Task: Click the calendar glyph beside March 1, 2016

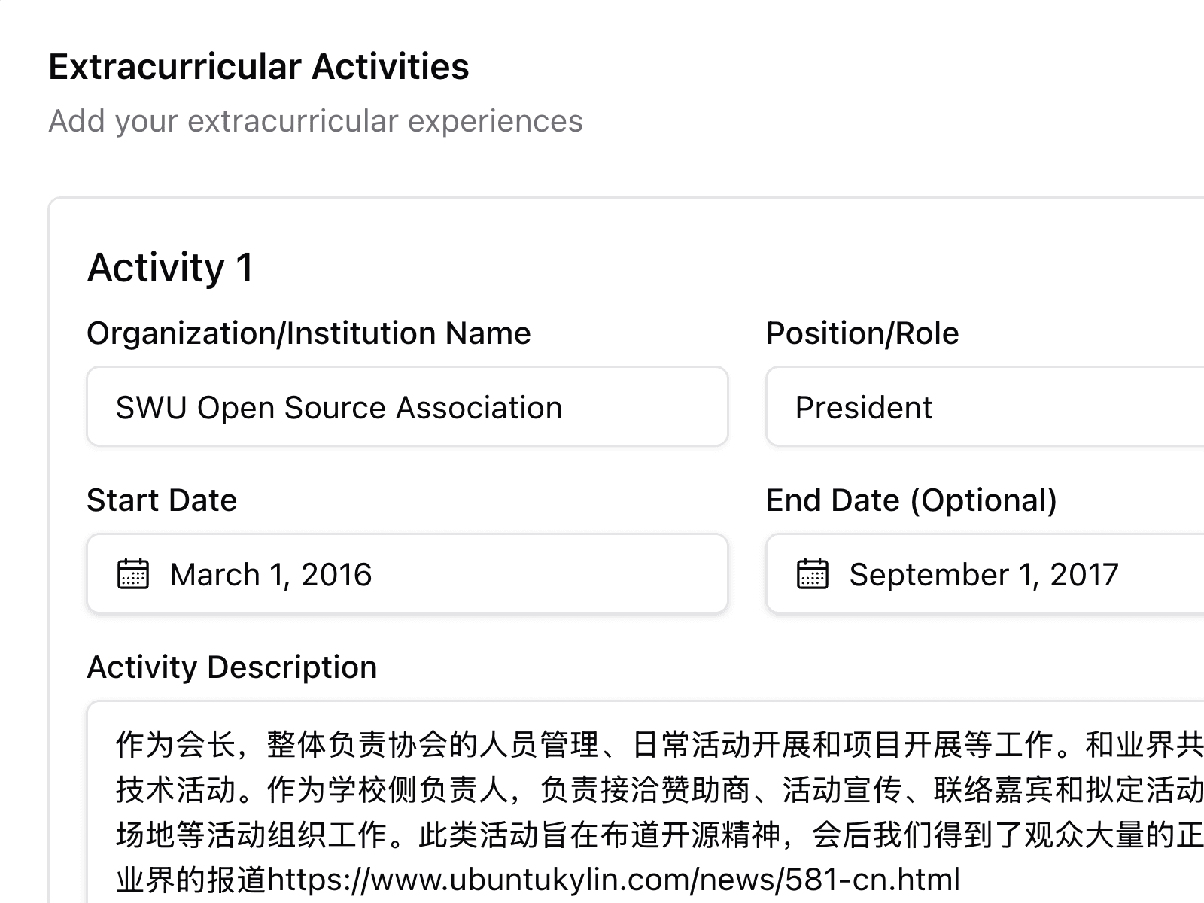Action: tap(132, 574)
